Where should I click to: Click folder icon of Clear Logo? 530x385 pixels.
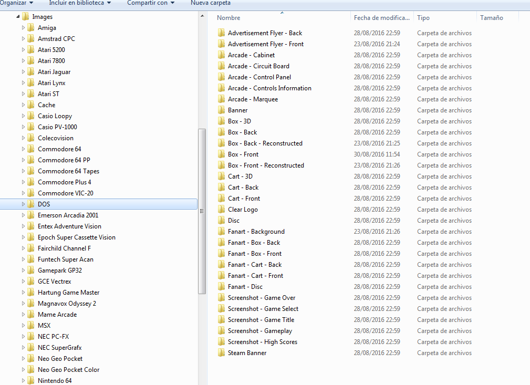pos(221,209)
